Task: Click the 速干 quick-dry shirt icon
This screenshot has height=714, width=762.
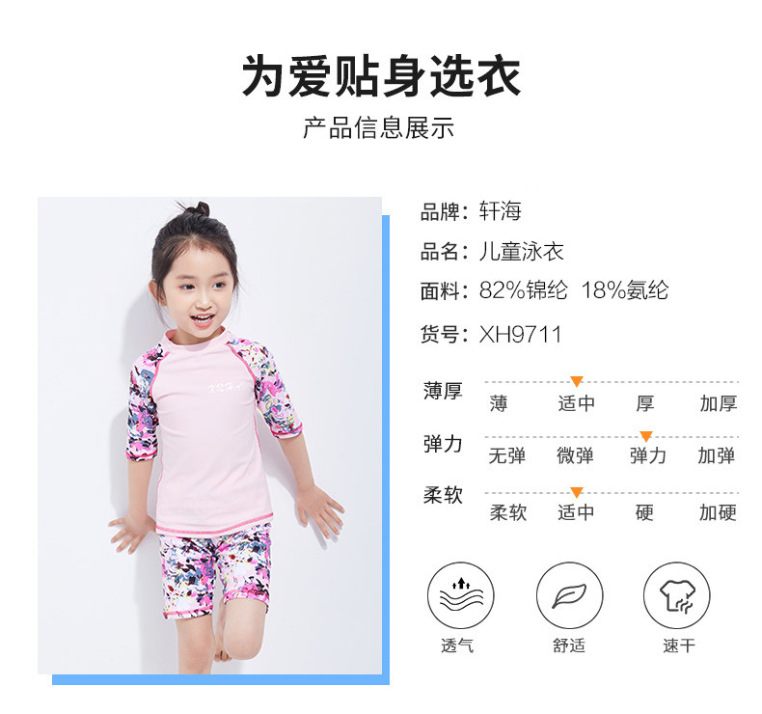Action: pyautogui.click(x=677, y=595)
